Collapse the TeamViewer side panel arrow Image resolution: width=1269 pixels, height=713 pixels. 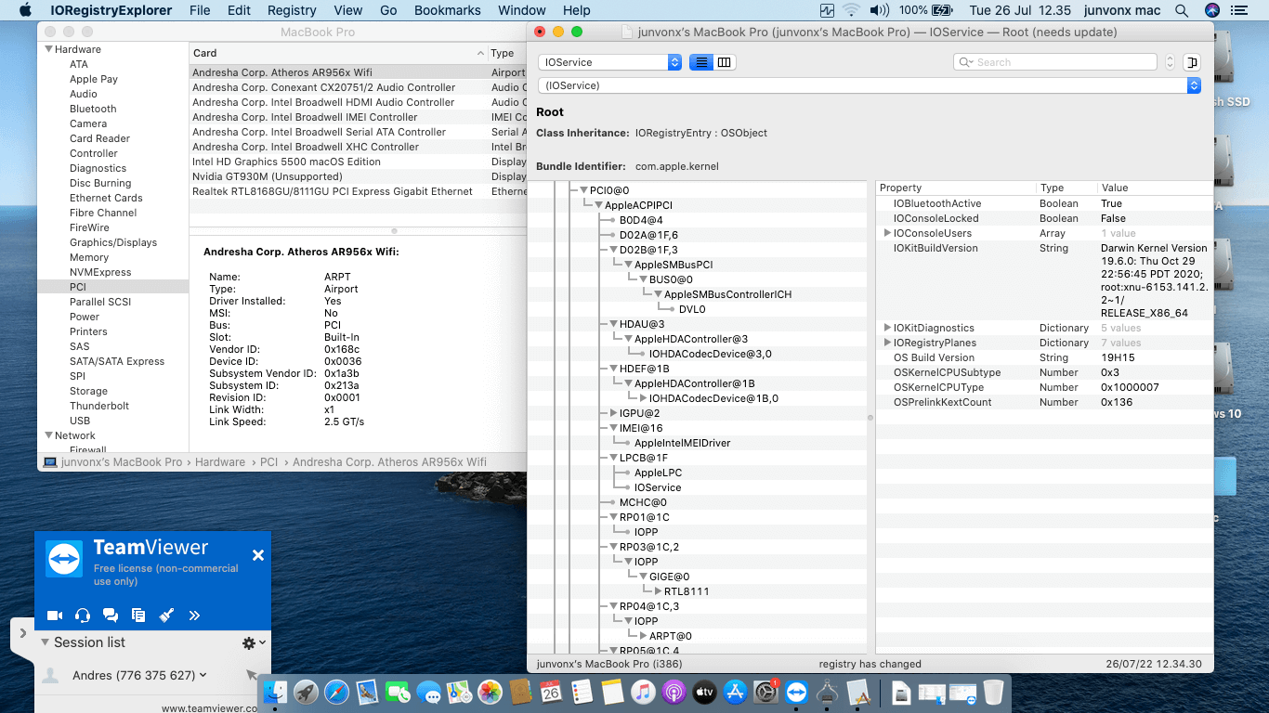tap(22, 633)
